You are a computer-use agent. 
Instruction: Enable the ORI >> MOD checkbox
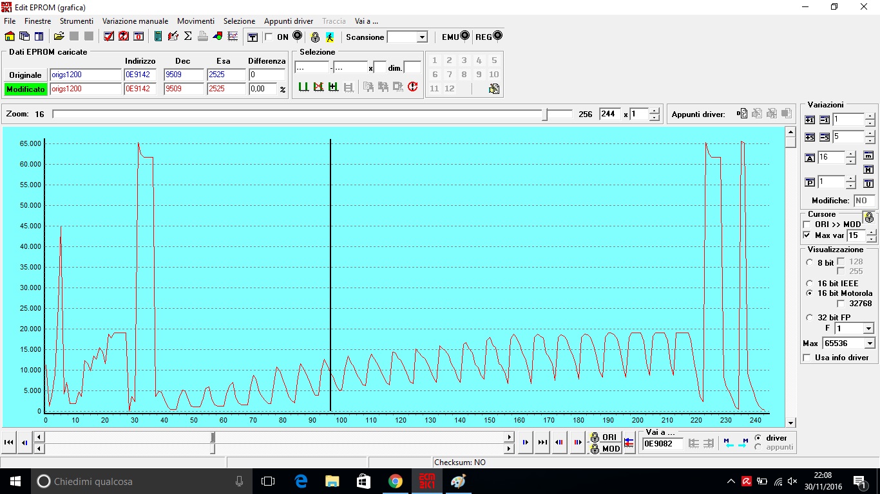click(x=807, y=224)
